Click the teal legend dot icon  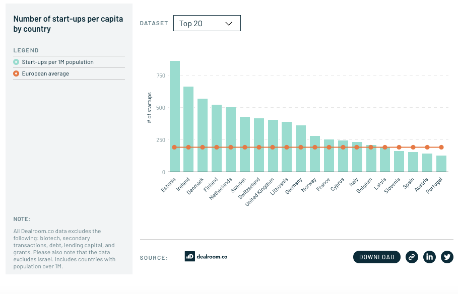click(x=16, y=62)
